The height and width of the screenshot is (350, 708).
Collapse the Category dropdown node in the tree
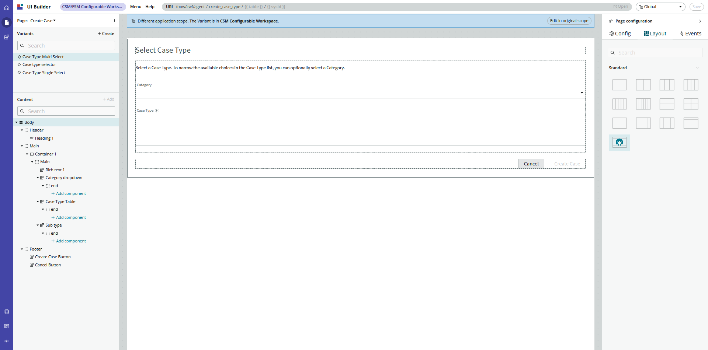(37, 178)
